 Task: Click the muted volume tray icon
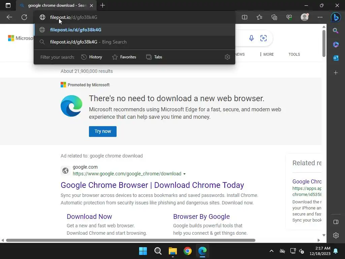click(x=302, y=251)
